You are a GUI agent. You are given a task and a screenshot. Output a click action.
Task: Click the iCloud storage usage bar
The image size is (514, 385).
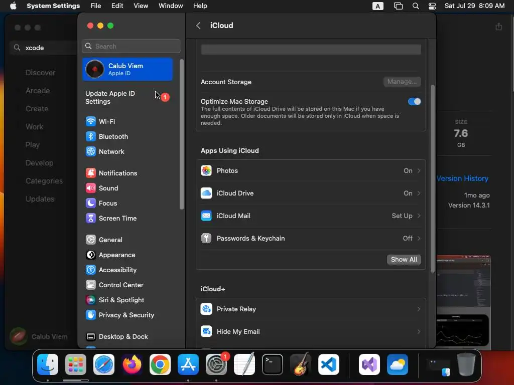coord(311,50)
